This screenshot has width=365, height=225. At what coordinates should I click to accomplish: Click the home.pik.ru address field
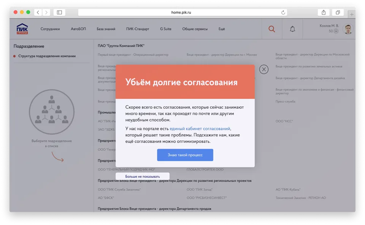click(182, 12)
